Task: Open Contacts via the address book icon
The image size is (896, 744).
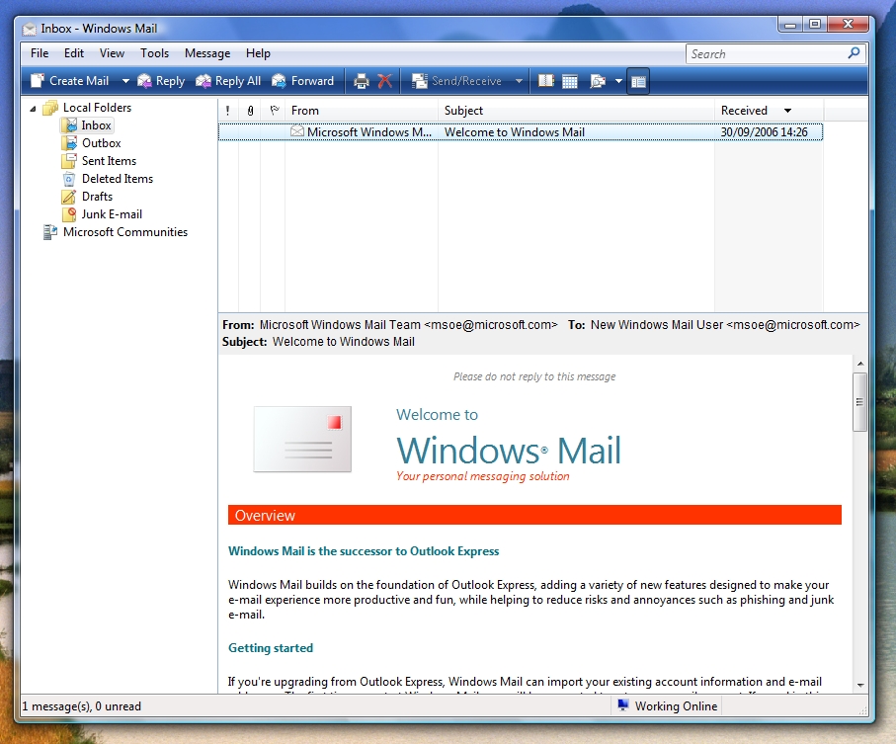Action: point(546,81)
